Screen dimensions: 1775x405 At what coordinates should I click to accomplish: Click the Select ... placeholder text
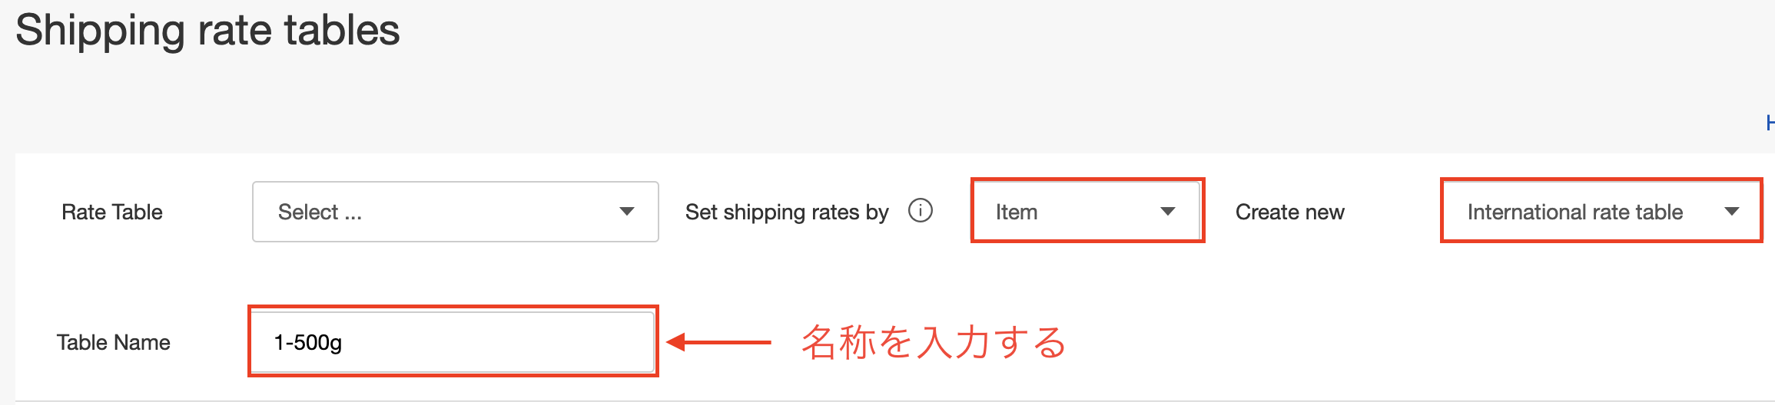(x=320, y=212)
